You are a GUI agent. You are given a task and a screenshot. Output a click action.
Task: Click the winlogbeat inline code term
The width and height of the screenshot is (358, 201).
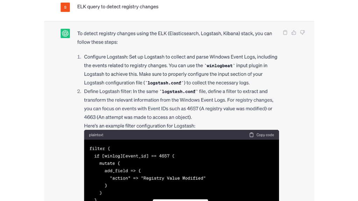(220, 66)
